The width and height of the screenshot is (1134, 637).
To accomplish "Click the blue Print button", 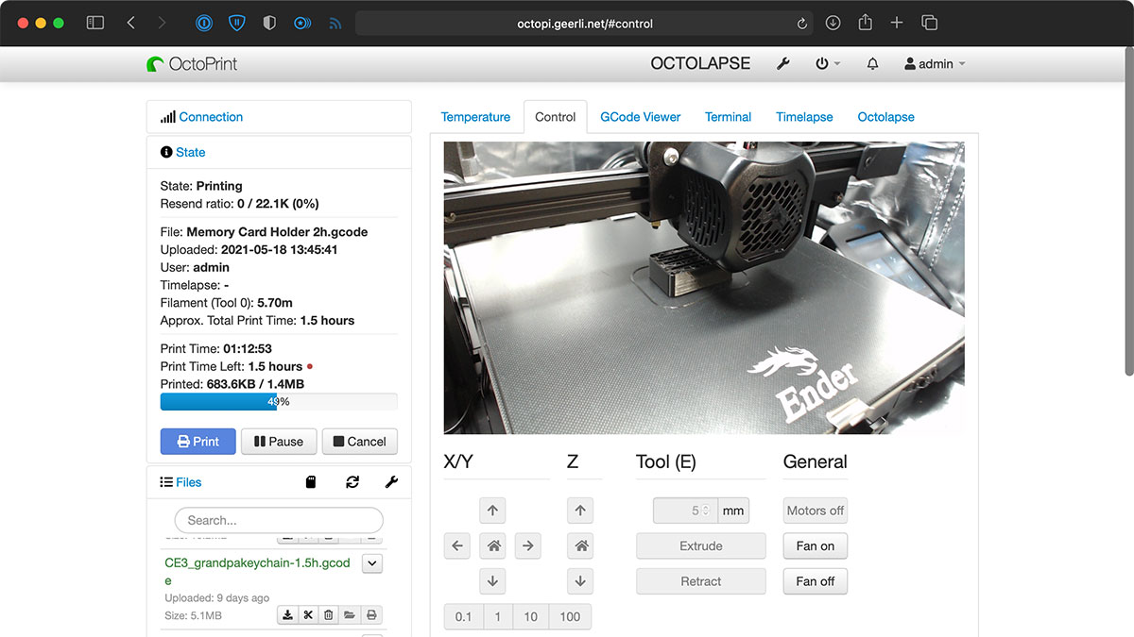I will (x=198, y=442).
